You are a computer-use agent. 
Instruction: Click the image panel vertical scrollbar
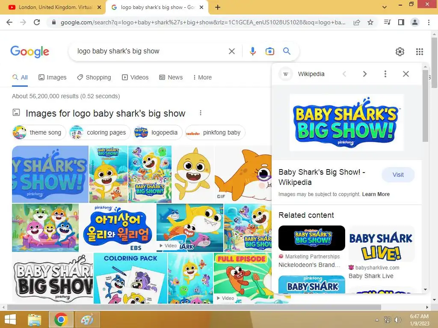[x=425, y=106]
